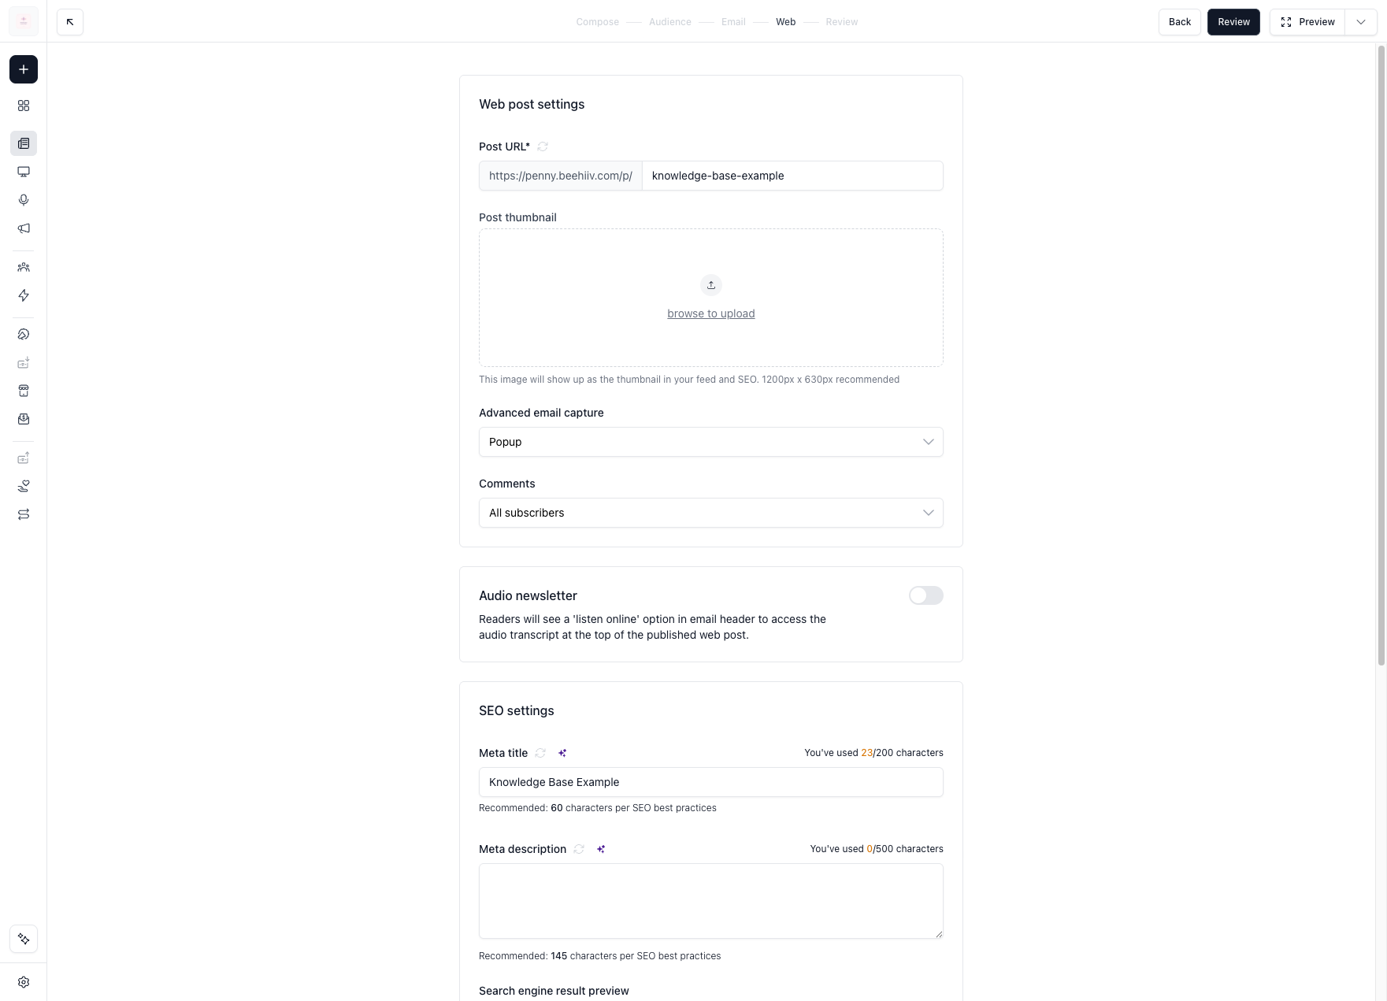Open the dollar envelope icon in sidebar
Viewport: 1387px width, 1001px height.
(24, 419)
